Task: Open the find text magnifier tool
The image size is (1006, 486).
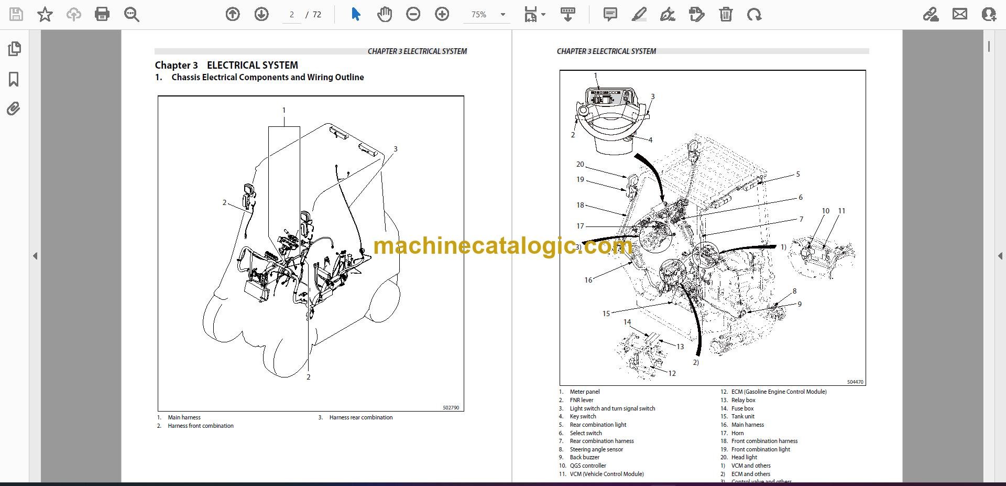Action: [132, 14]
